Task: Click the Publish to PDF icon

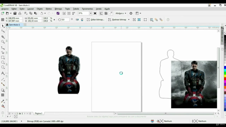Action: (74, 13)
